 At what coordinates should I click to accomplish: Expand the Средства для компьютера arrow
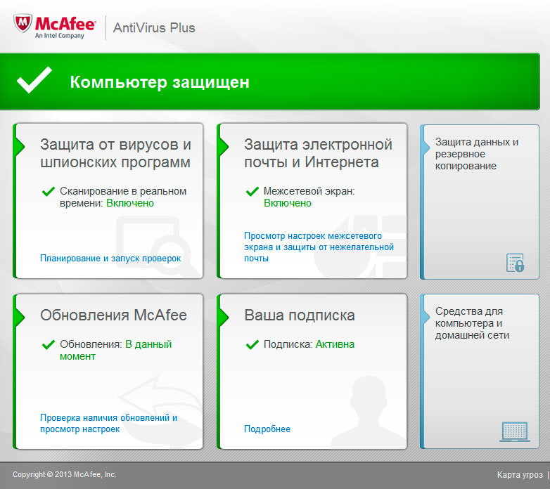[x=426, y=317]
